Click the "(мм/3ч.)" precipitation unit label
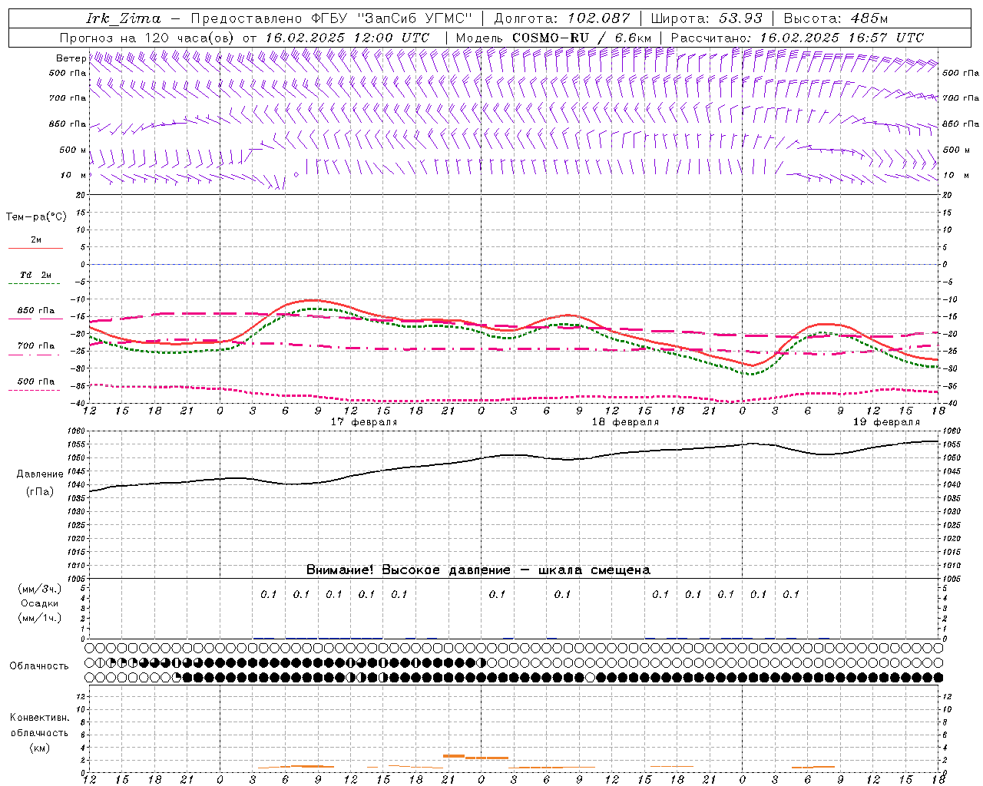The image size is (983, 786). coord(40,589)
